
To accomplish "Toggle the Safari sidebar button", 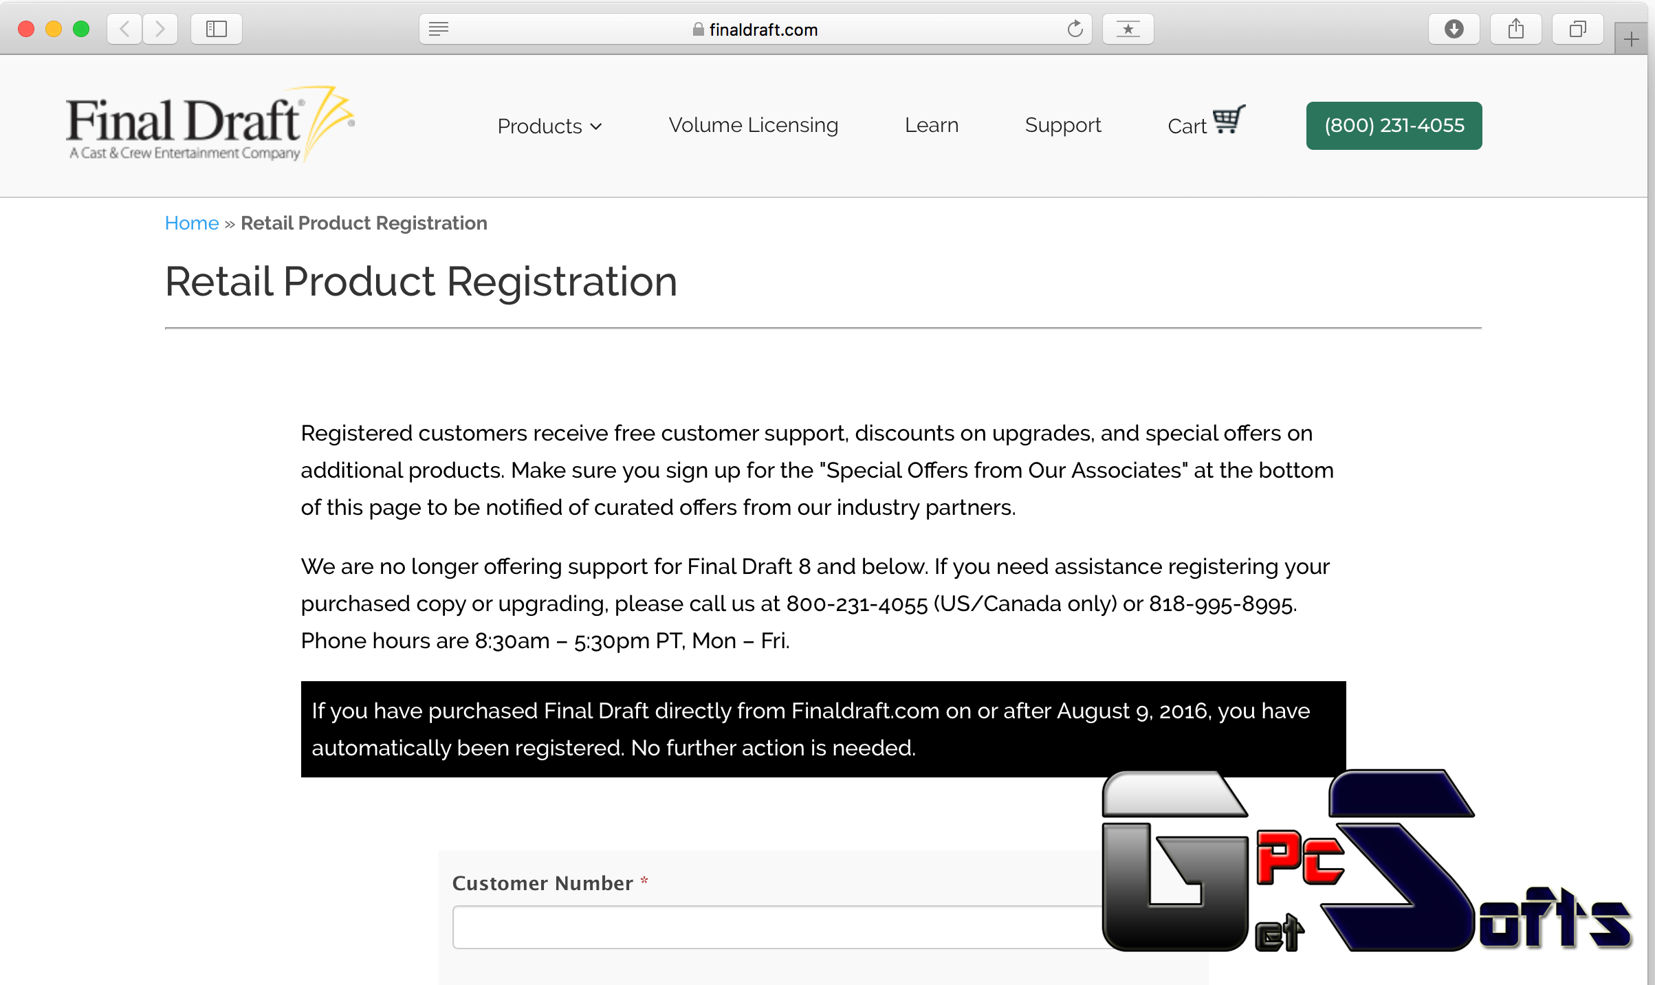I will (217, 29).
